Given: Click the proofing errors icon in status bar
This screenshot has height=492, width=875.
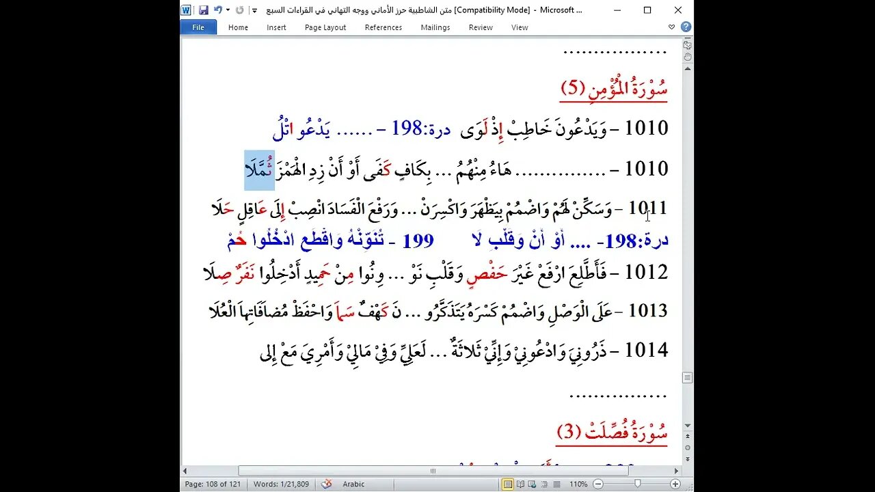Looking at the screenshot, I should pyautogui.click(x=327, y=484).
